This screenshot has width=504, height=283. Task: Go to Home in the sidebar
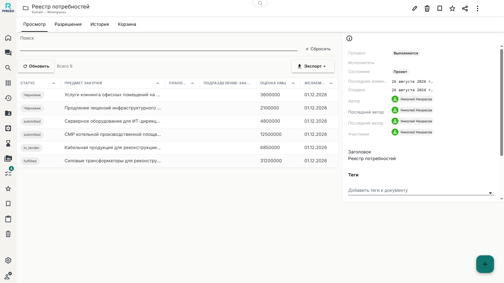[8, 38]
